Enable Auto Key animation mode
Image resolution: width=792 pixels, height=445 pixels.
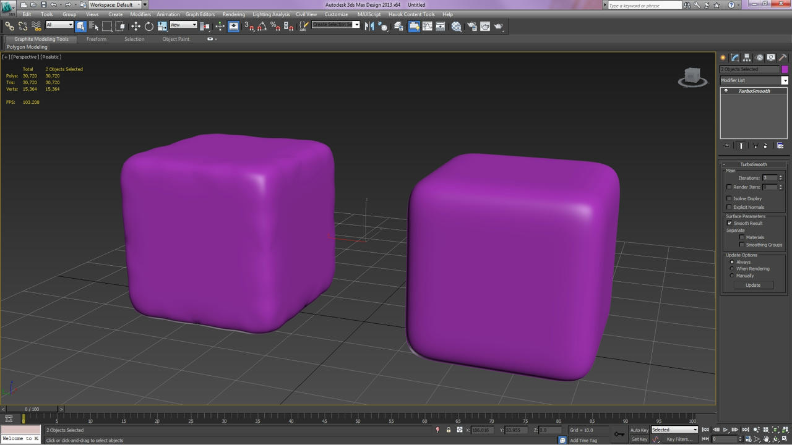click(639, 430)
